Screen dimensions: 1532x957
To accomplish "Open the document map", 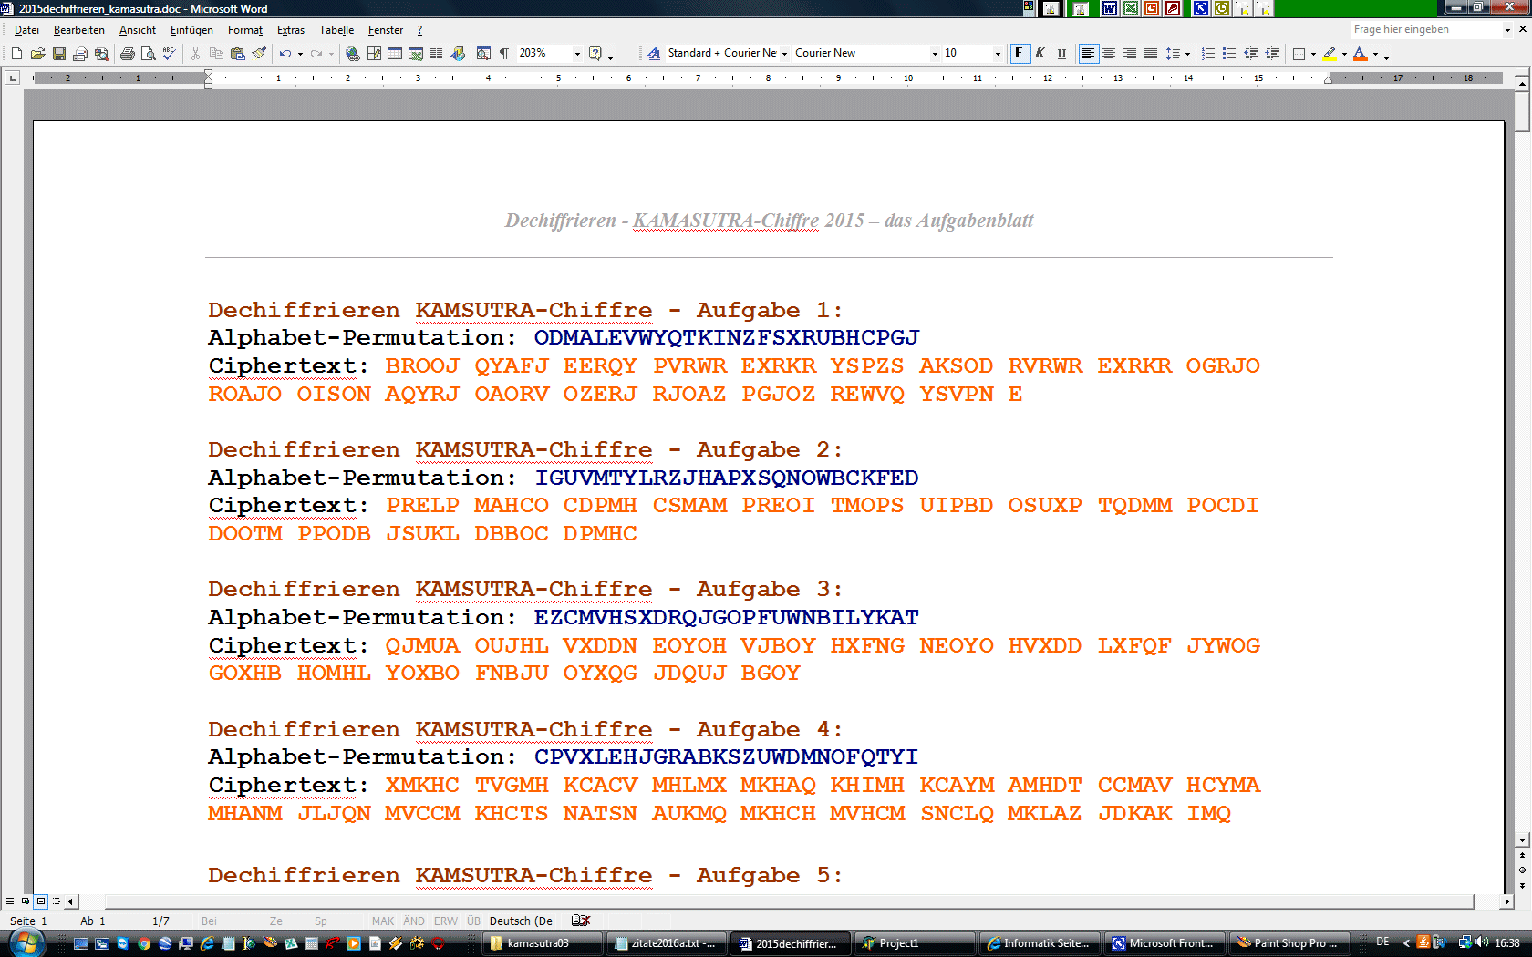I will click(483, 54).
